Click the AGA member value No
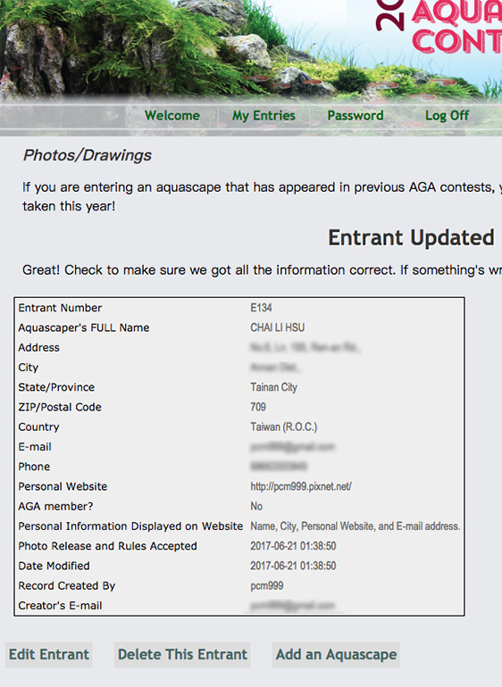The image size is (502, 687). 256,506
